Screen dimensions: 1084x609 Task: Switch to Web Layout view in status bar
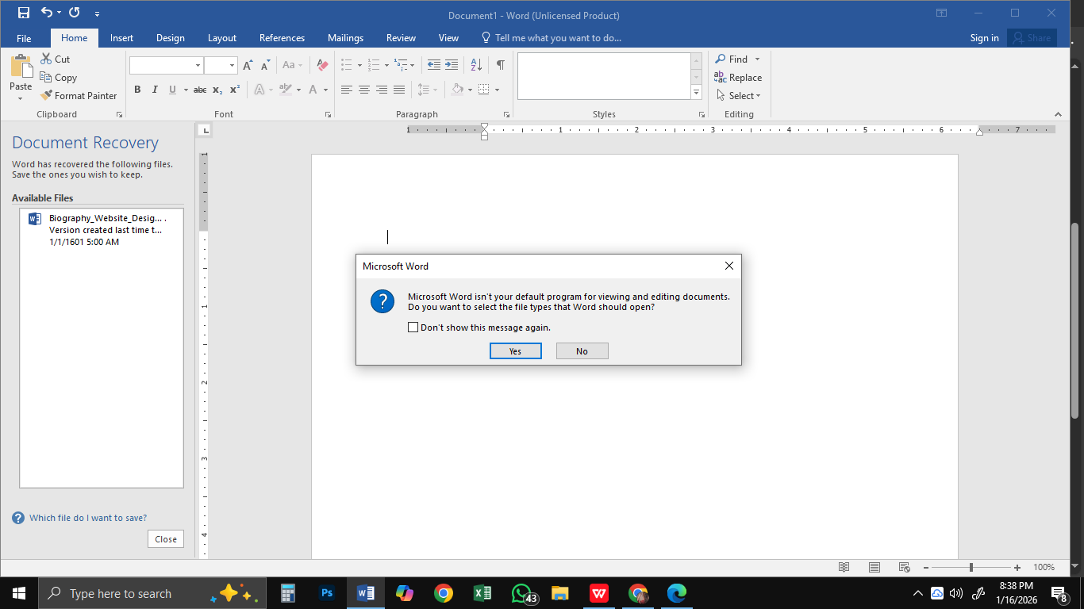905,568
